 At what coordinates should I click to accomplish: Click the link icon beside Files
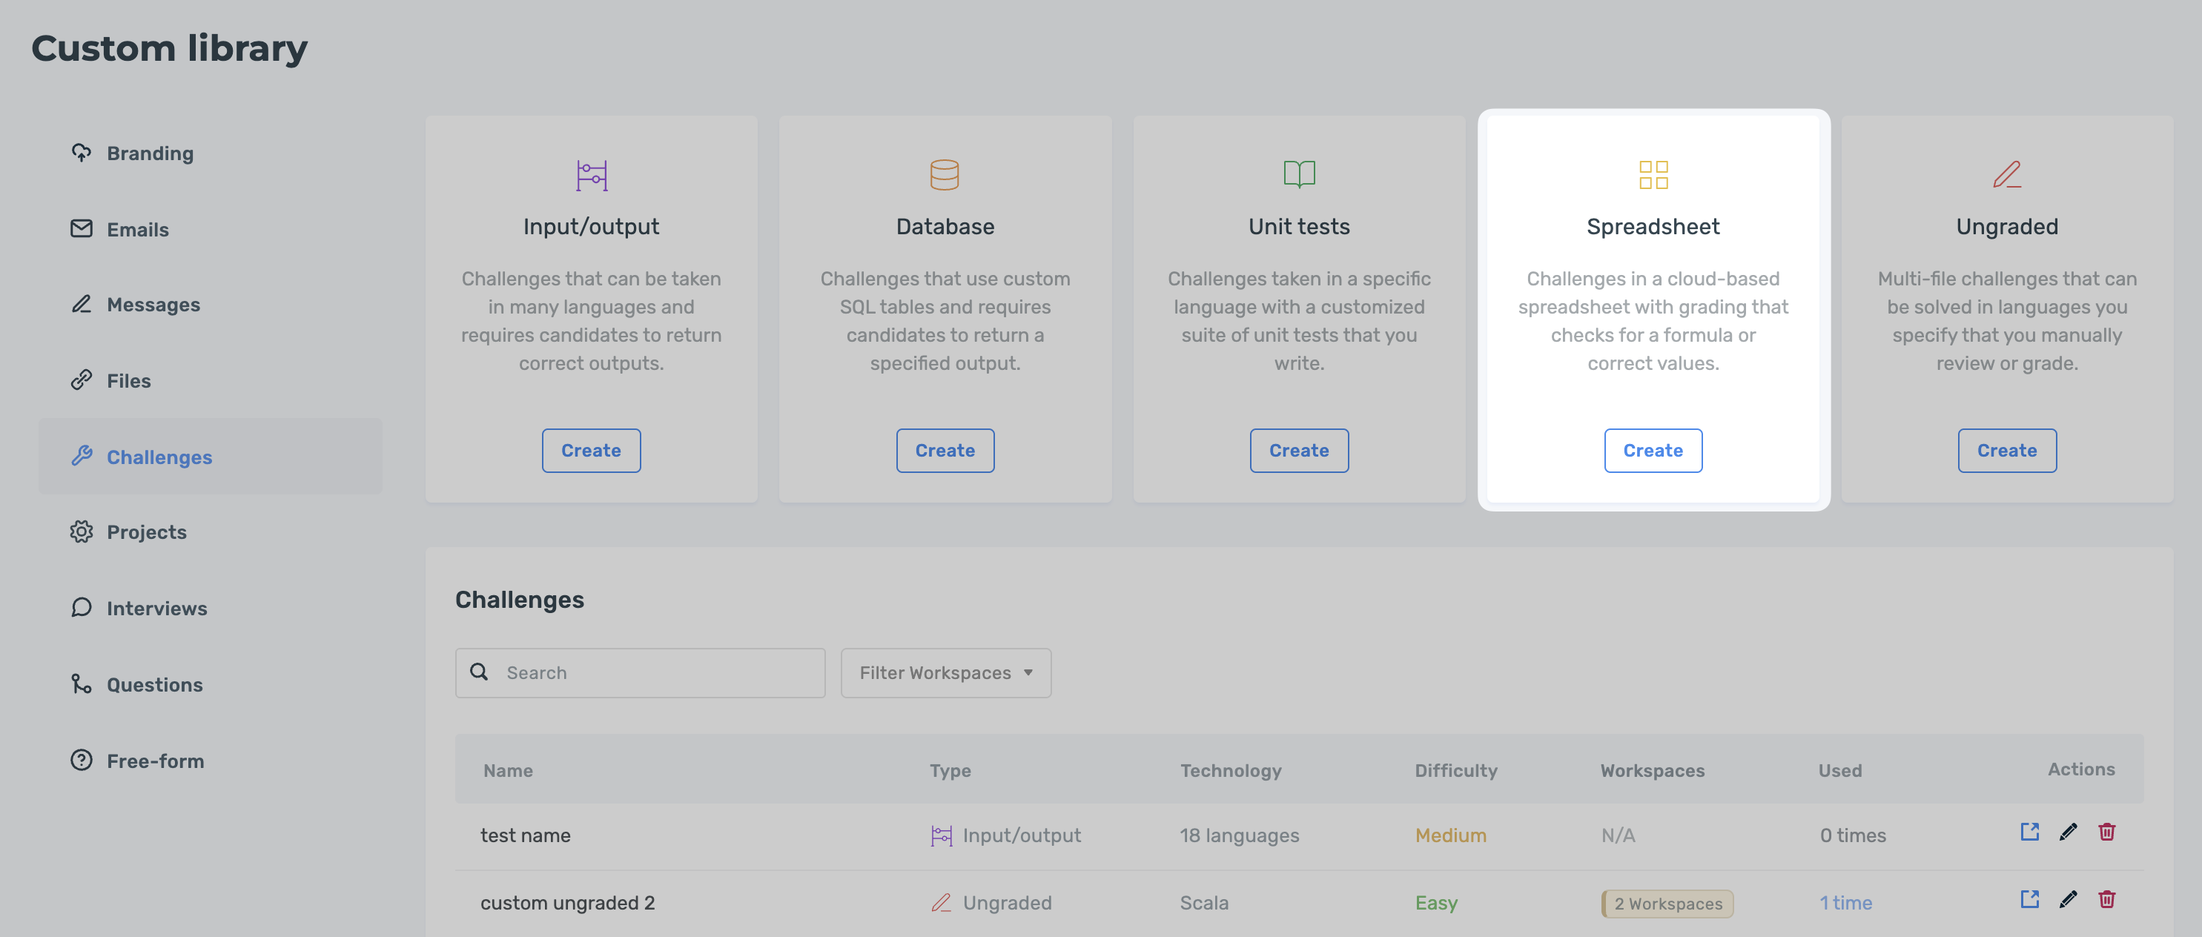click(x=82, y=380)
